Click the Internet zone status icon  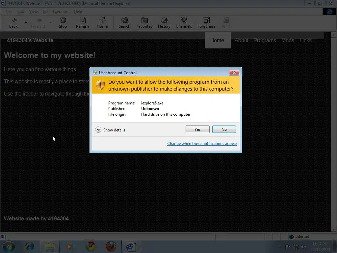[292, 237]
